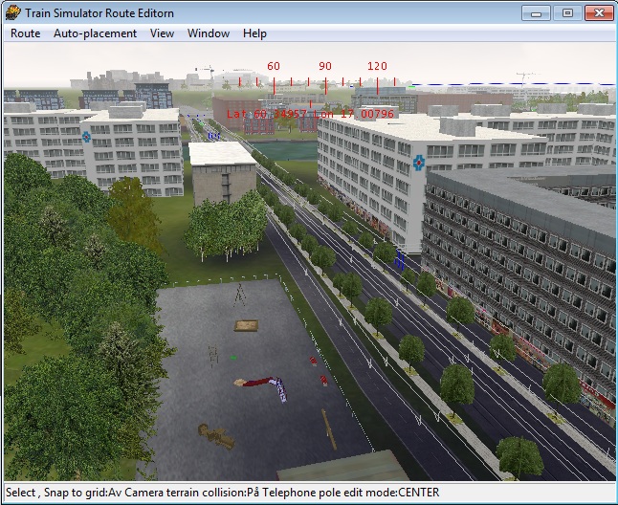The image size is (618, 505).
Task: Select the sandbox object in the playground
Action: click(x=247, y=326)
